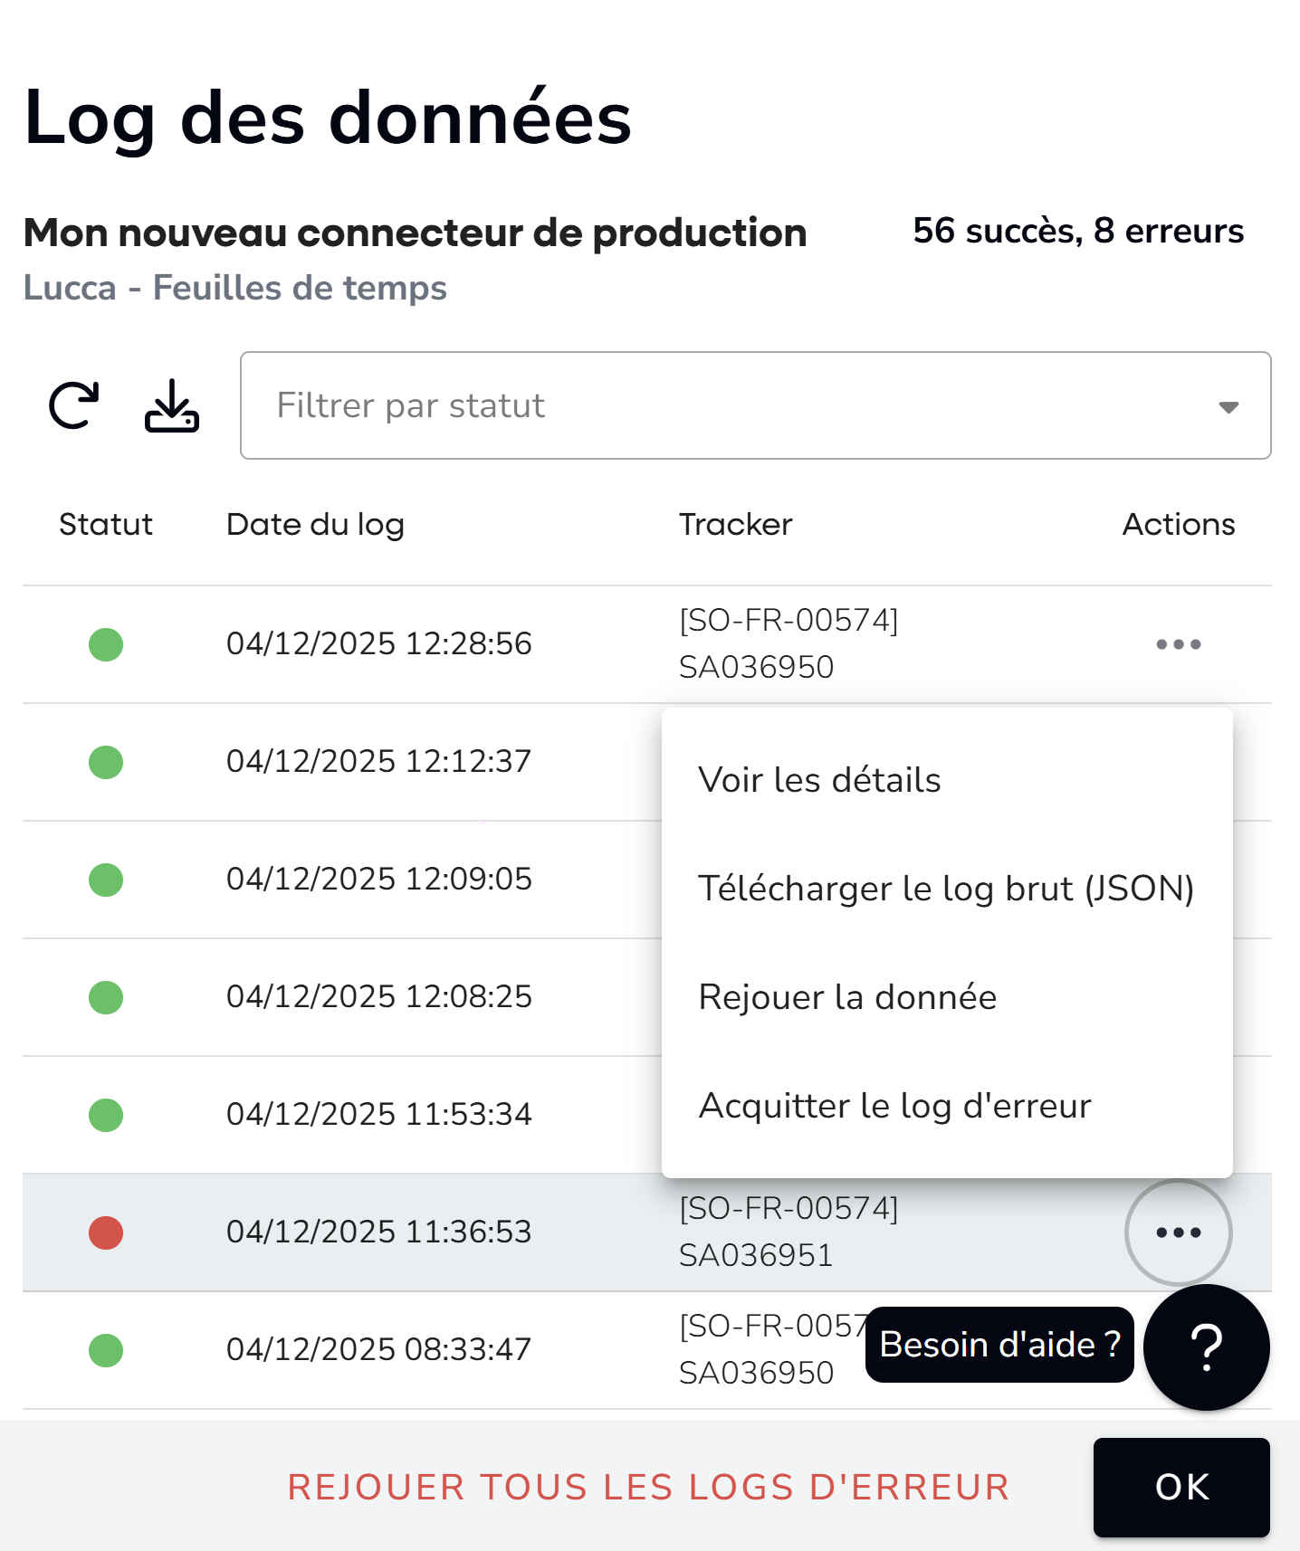Click three-dot button on 11:36:53 error row
The width and height of the screenshot is (1300, 1551).
(1178, 1232)
